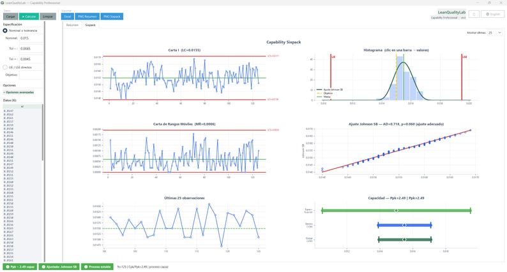Click the red LSE line in histogram
The height and width of the screenshot is (272, 507).
point(462,78)
